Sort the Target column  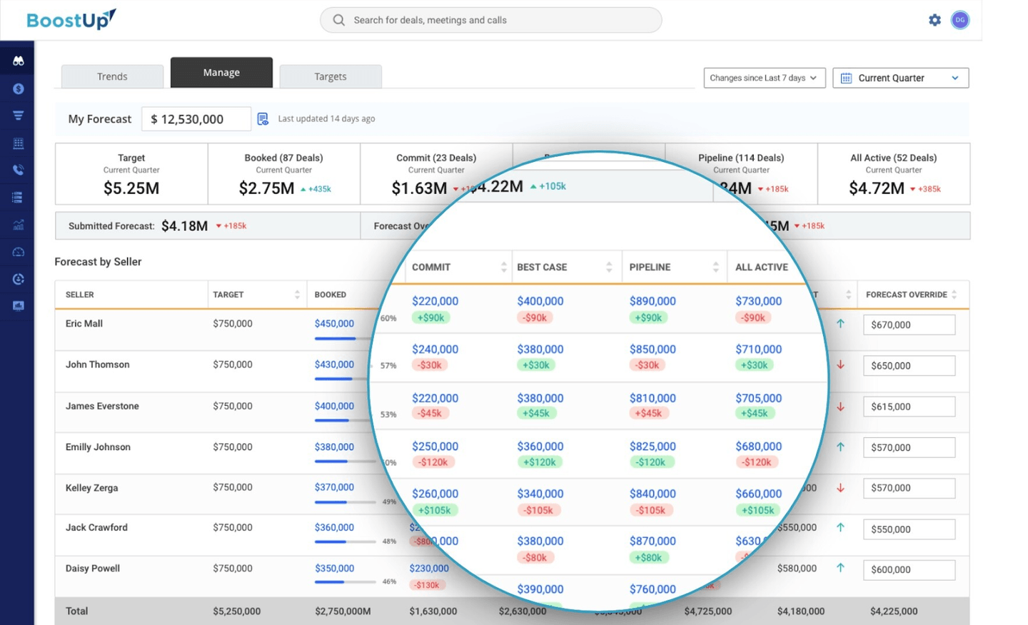pos(297,295)
